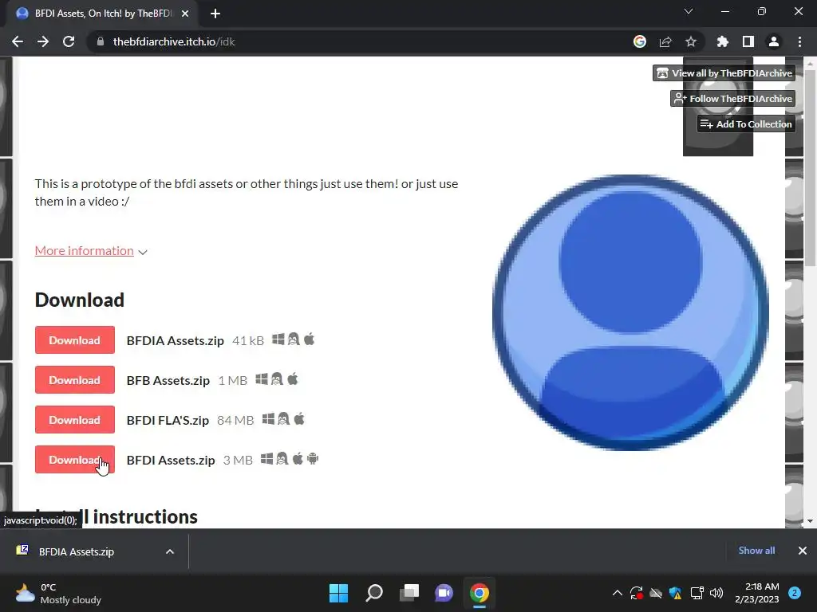Image resolution: width=817 pixels, height=612 pixels.
Task: Open a new browser tab
Action: [215, 14]
